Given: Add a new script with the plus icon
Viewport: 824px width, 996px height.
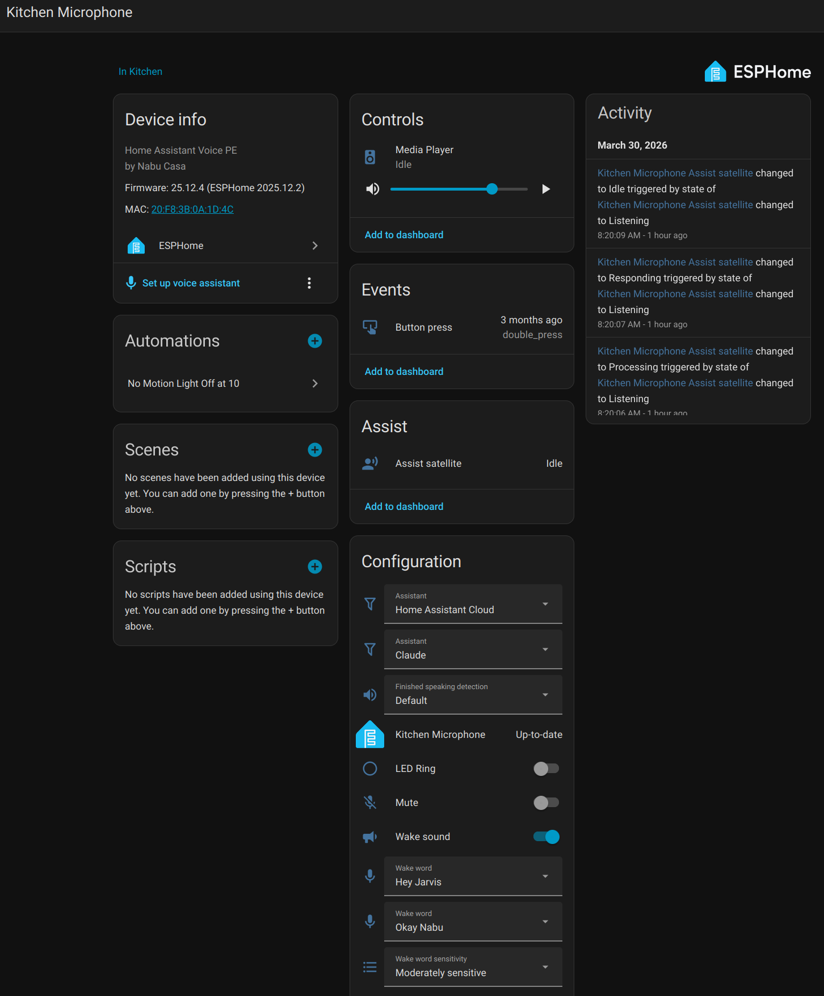Looking at the screenshot, I should 315,567.
